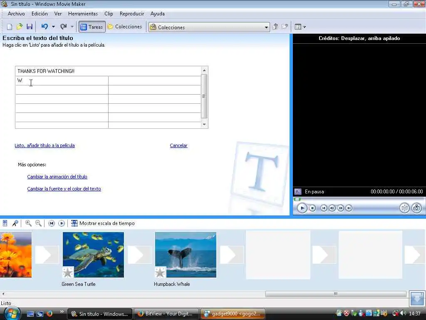Click the THANKS FOR WATCHING!! title field
426x320 pixels.
point(108,71)
